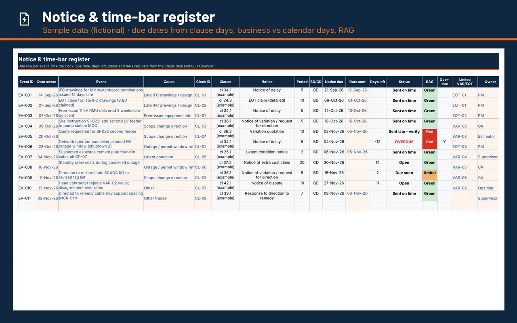The image size is (517, 323).
Task: Click the 'Latent condition' cause cell
Action: point(169,154)
